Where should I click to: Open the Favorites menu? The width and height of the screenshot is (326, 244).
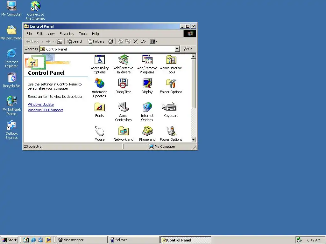click(67, 34)
